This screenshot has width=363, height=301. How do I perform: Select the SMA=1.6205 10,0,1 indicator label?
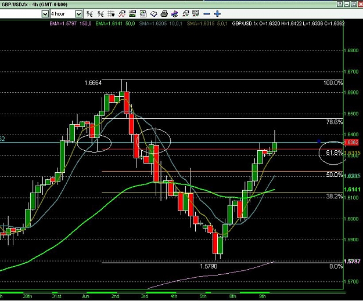pyautogui.click(x=160, y=23)
